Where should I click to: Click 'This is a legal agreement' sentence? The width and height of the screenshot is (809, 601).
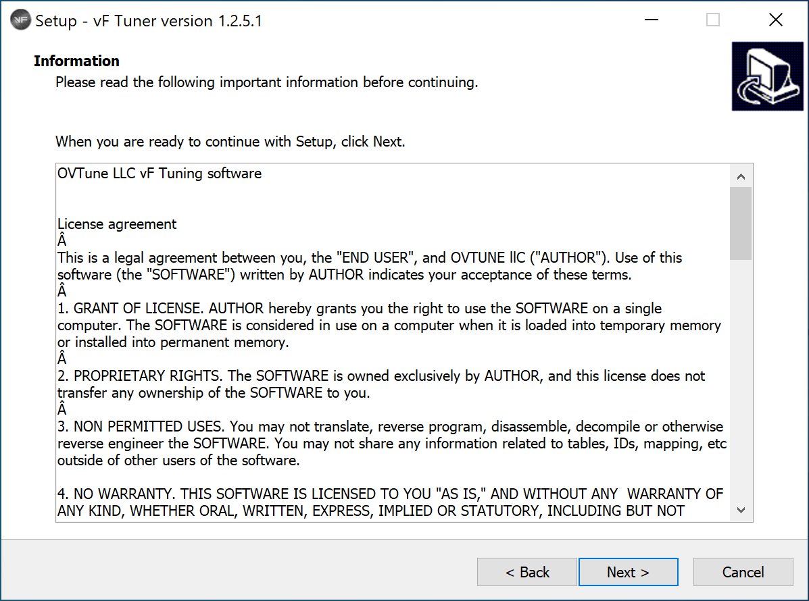click(370, 266)
